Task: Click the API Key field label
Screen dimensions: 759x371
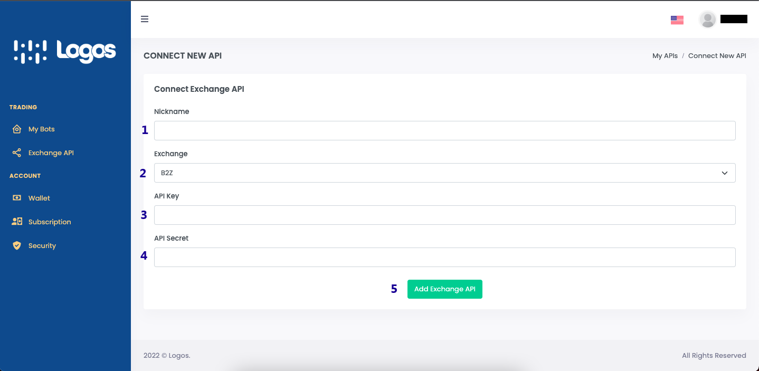Action: click(x=167, y=196)
